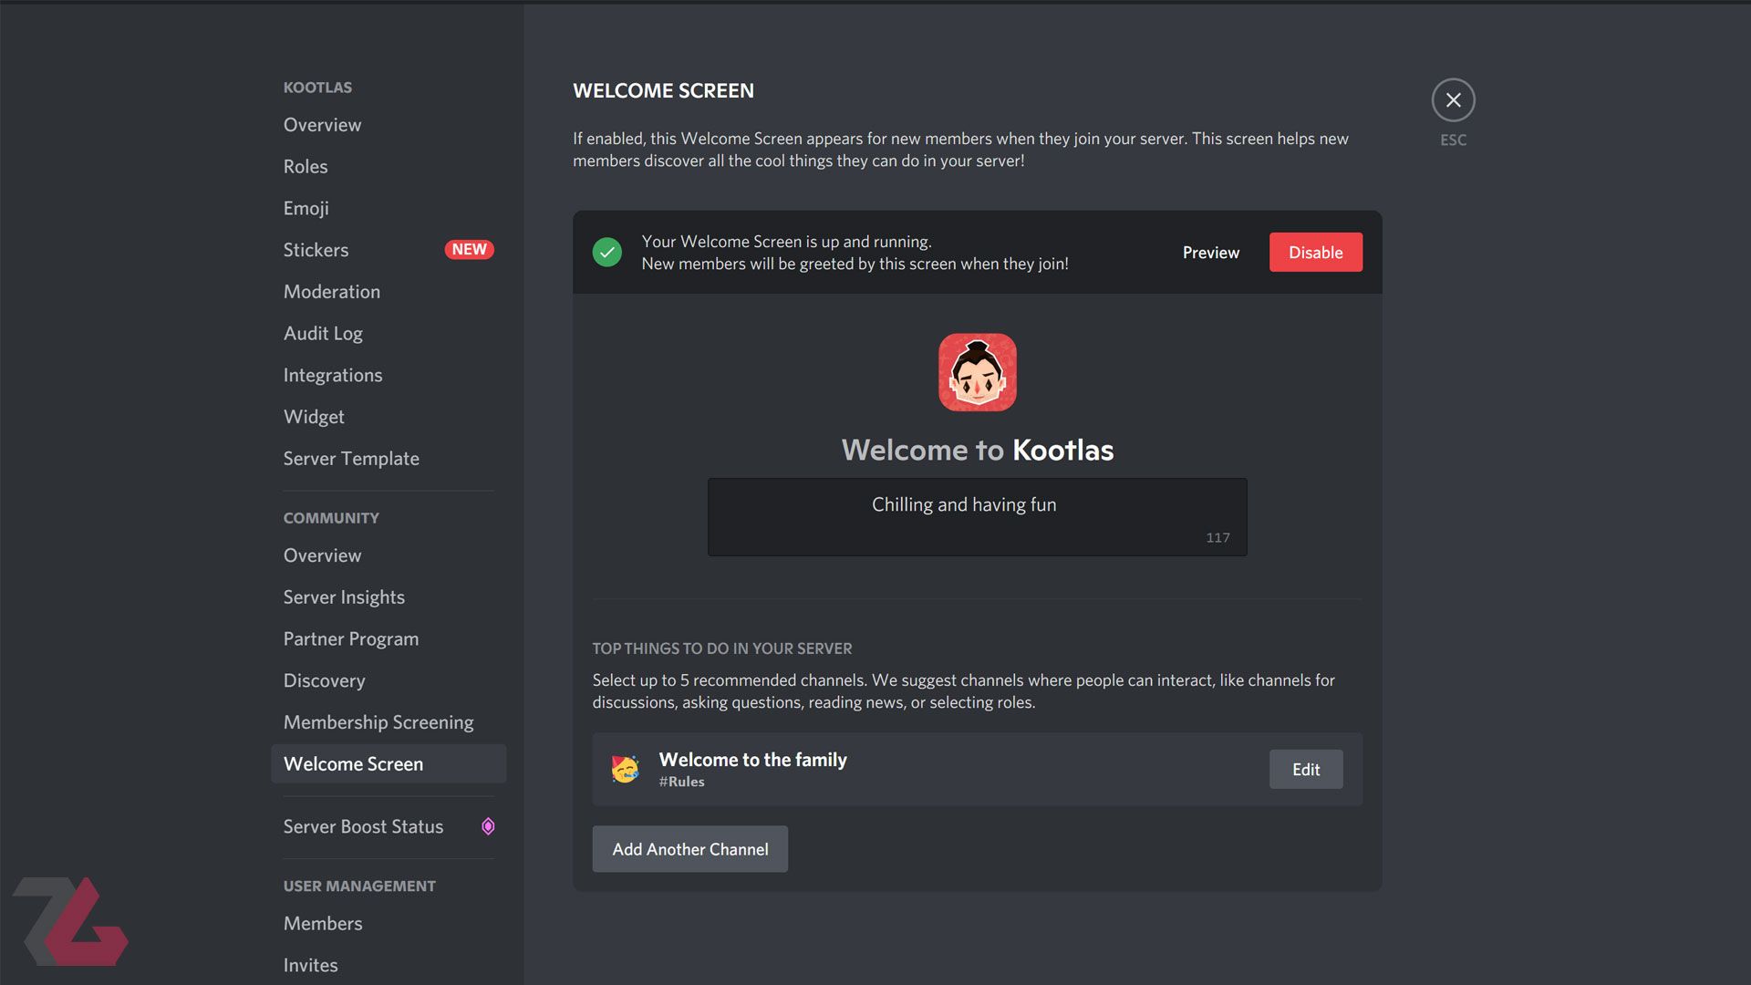Add Another Channel to the welcome screen
The width and height of the screenshot is (1751, 985).
pos(690,849)
